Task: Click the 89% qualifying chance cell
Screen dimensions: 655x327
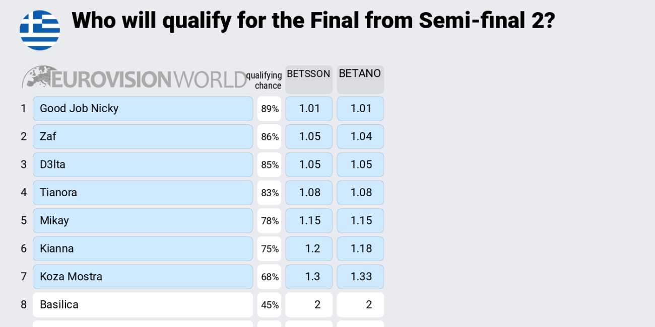Action: point(269,109)
